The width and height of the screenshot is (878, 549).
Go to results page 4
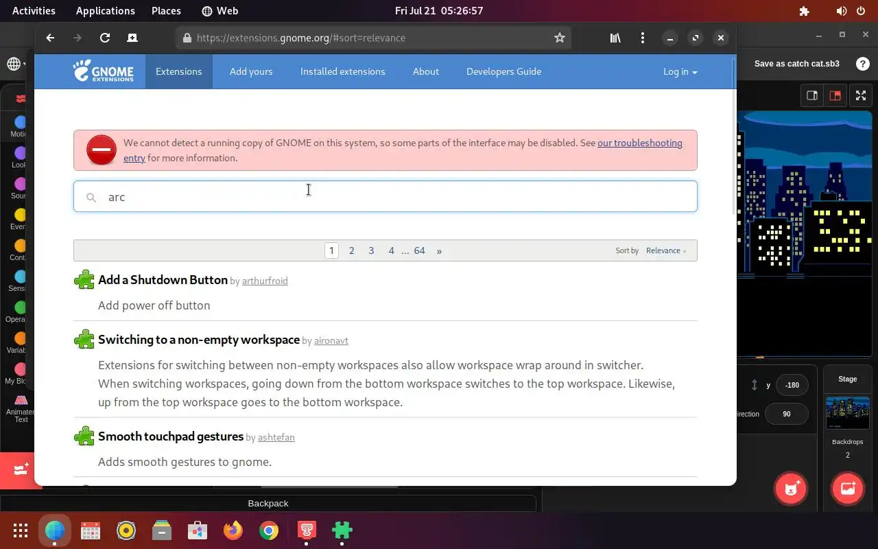pyautogui.click(x=391, y=250)
